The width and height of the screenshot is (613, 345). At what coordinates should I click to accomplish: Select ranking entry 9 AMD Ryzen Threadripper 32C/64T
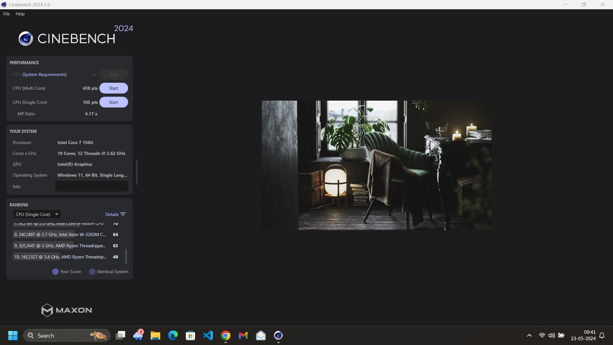65,246
